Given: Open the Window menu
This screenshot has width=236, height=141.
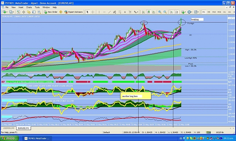Looking at the screenshot, I should 46,8.
